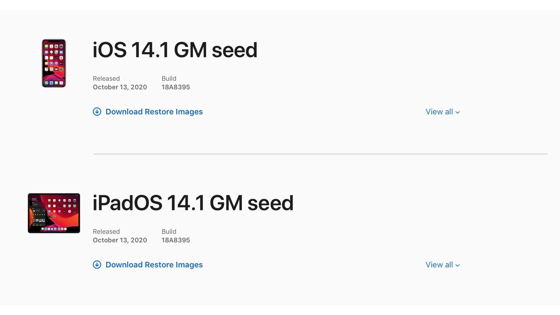
Task: Click the iOS build number 18A8395
Action: tap(176, 87)
